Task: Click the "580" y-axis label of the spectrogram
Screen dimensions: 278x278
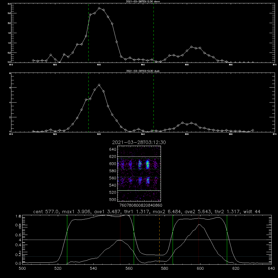Action: 113,171
